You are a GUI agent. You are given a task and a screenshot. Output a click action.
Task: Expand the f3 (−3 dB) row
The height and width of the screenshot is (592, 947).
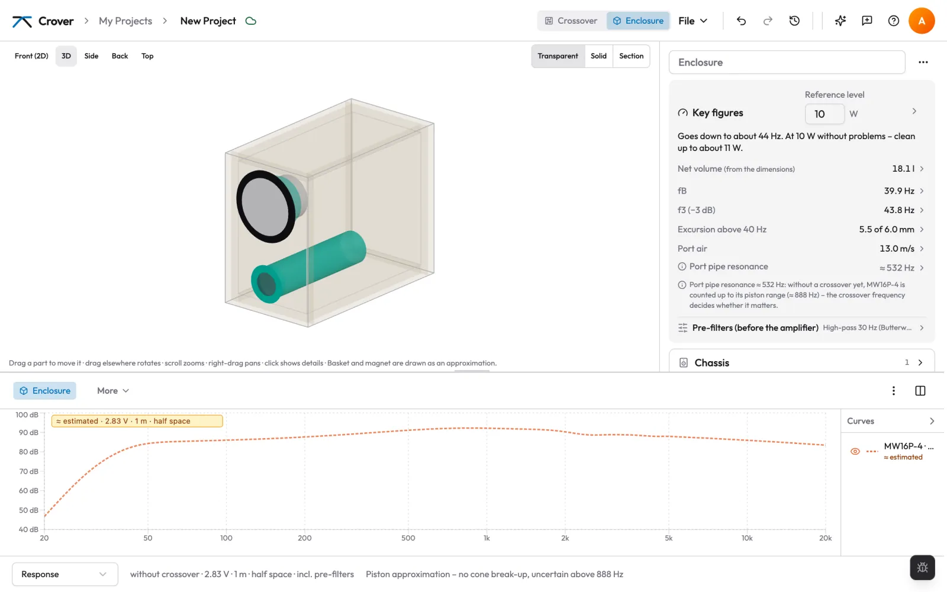point(802,210)
